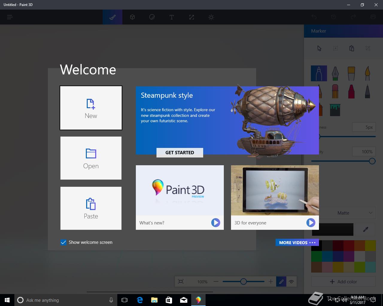Viewport: 383px width, 306px height.
Task: Click the Undo arrow
Action: pyautogui.click(x=314, y=17)
